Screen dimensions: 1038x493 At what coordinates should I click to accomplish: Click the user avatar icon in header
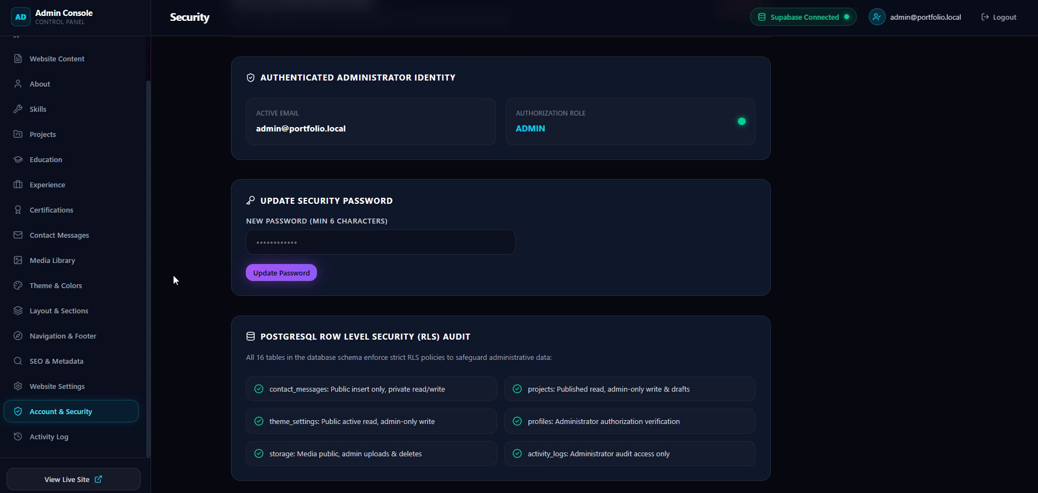877,17
